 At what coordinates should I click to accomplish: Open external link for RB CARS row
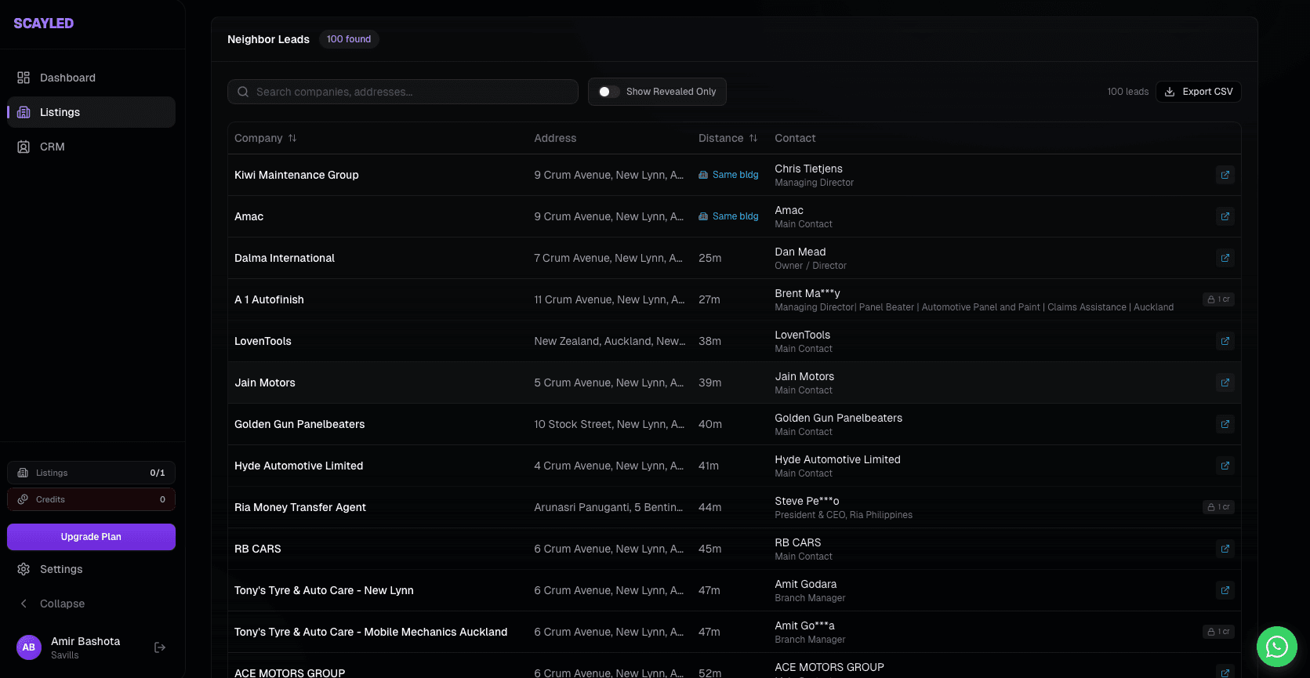[1225, 549]
